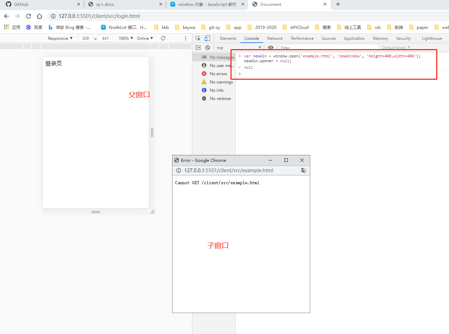Expand the Responsive device dropdown
Viewport: 449px width, 334px height.
point(60,38)
